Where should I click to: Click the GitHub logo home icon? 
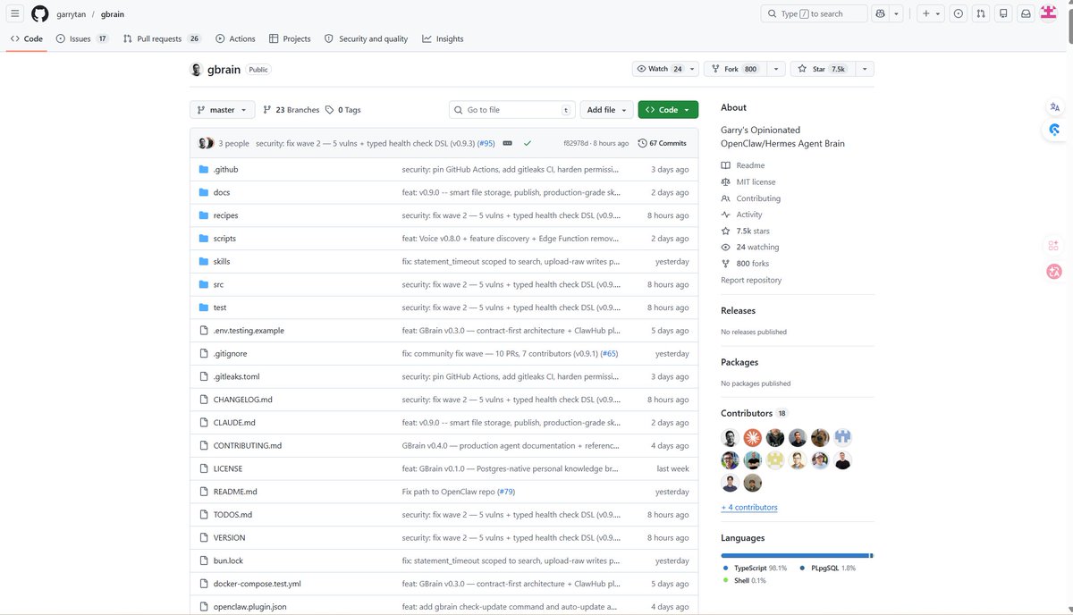40,13
